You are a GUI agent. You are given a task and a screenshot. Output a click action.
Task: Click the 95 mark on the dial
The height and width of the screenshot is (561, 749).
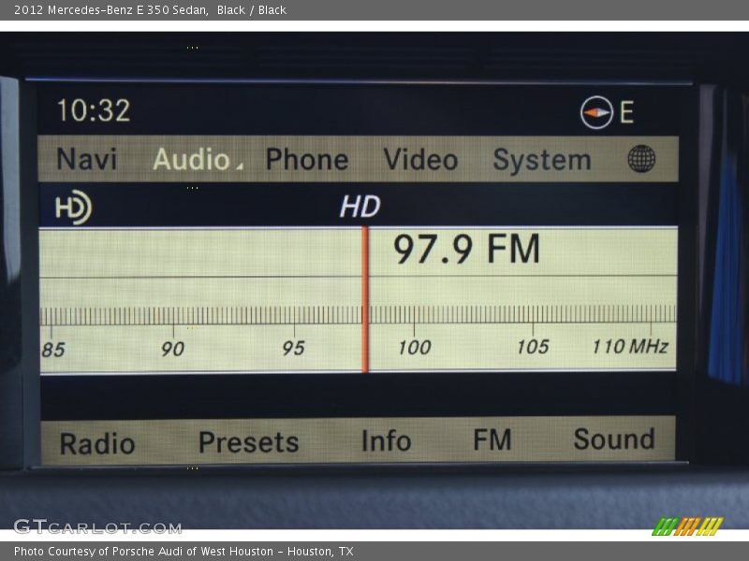pos(293,348)
